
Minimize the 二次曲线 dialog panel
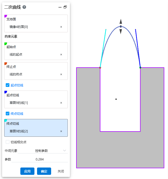pyautogui.click(x=60, y=7)
